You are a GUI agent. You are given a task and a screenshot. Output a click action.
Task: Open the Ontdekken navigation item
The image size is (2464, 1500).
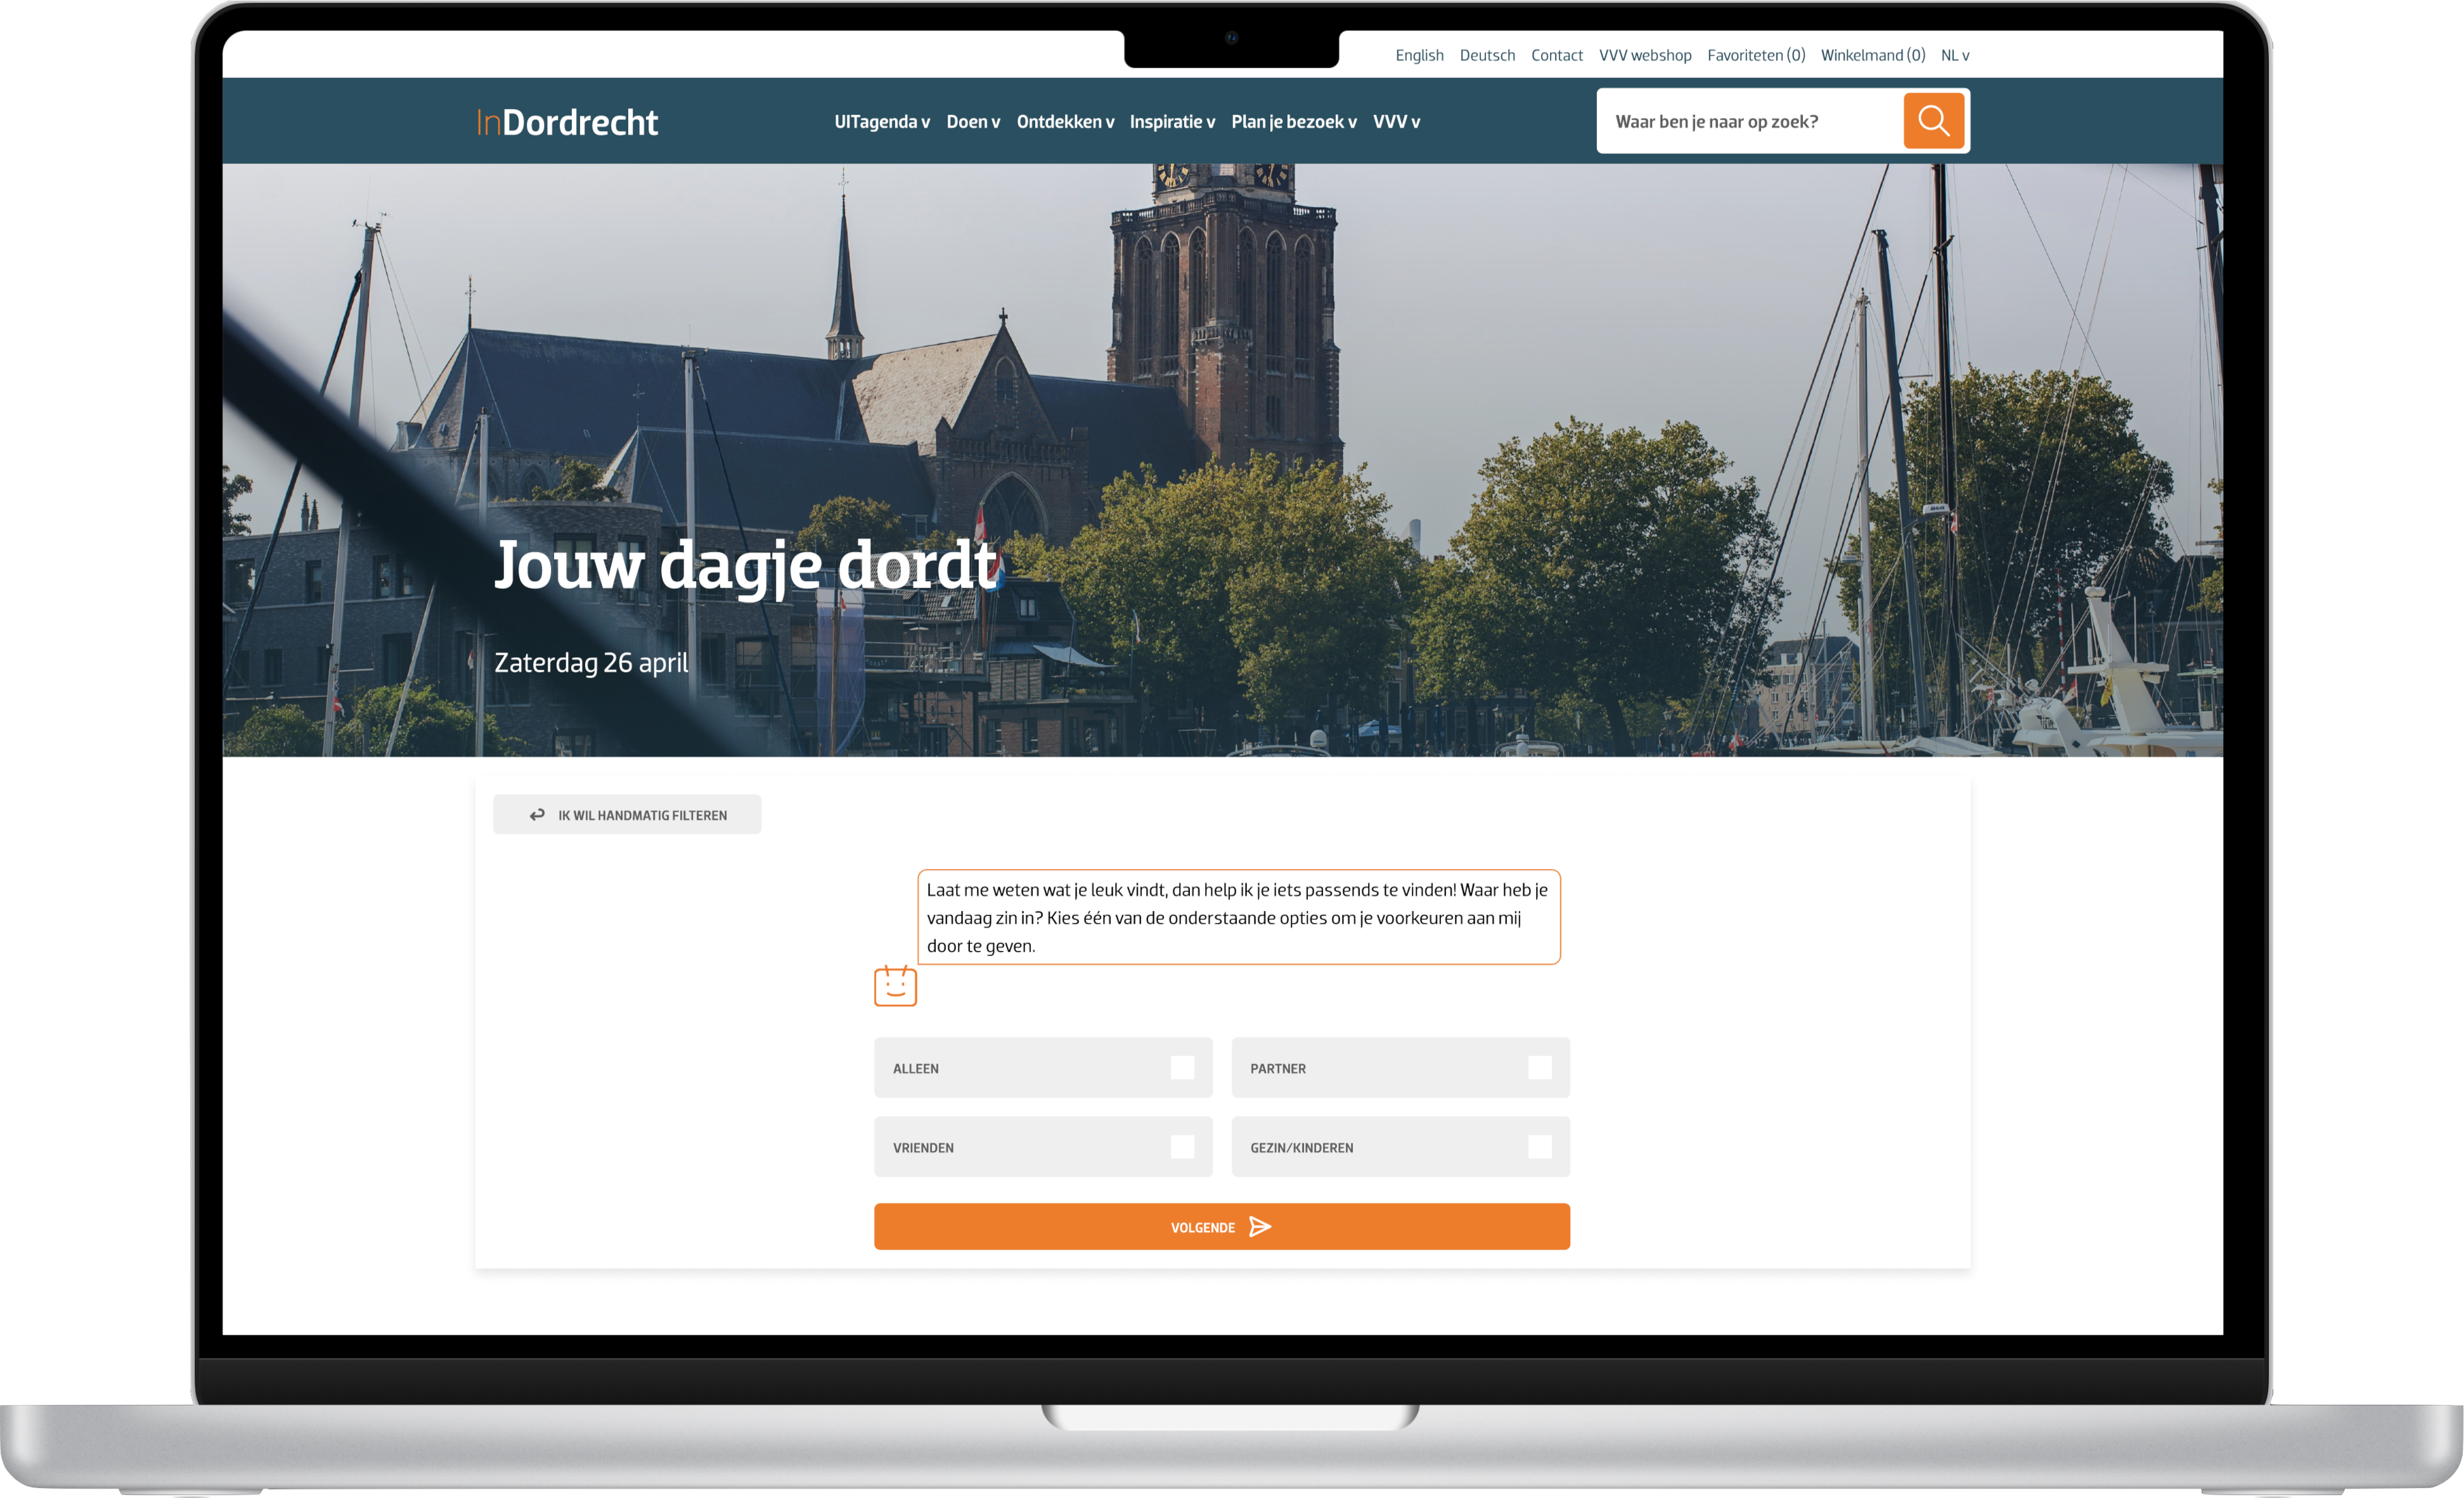[1064, 121]
